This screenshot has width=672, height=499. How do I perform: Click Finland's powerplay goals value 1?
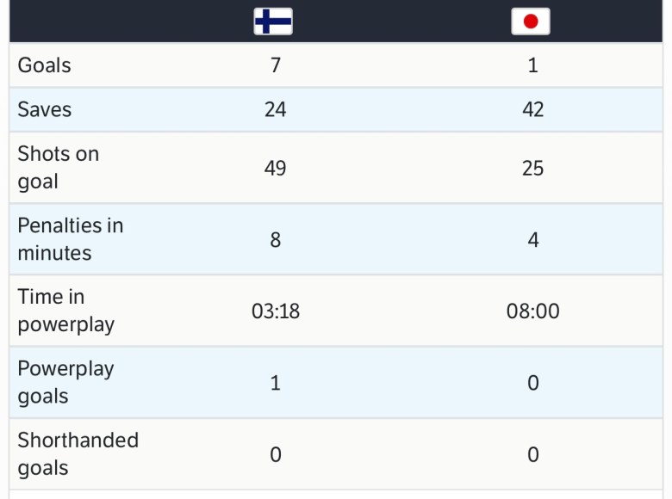pos(276,383)
